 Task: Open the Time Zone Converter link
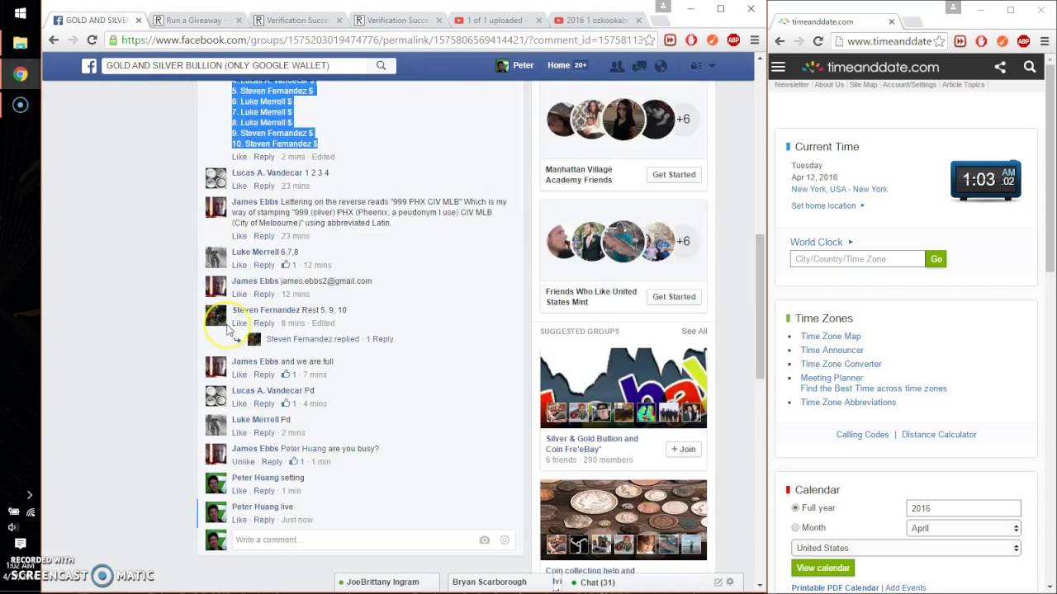[841, 364]
